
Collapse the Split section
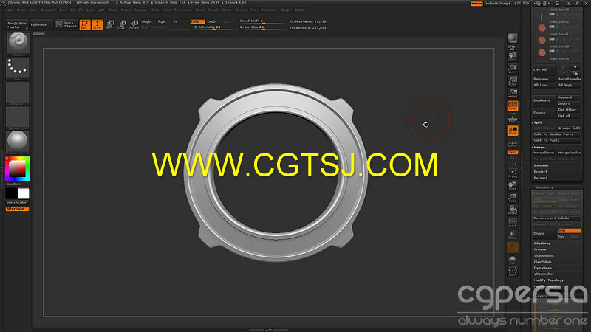tap(538, 122)
